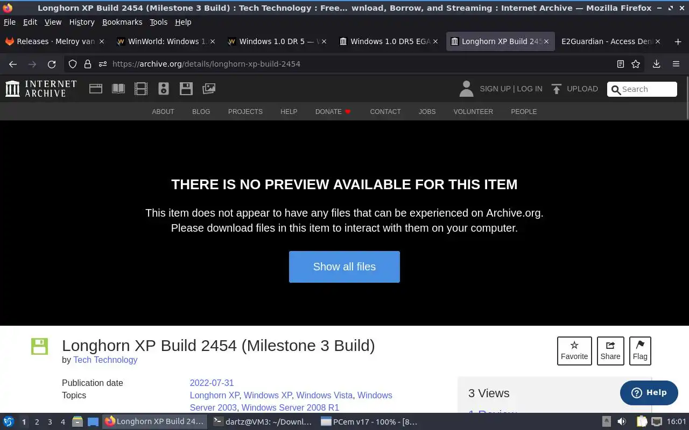This screenshot has width=689, height=430.
Task: Open the Bookmarks menu
Action: (122, 22)
